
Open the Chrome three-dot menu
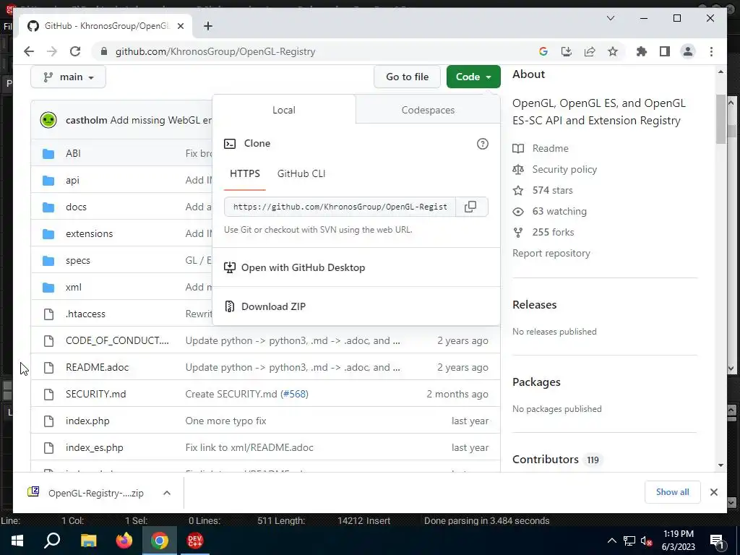[711, 51]
